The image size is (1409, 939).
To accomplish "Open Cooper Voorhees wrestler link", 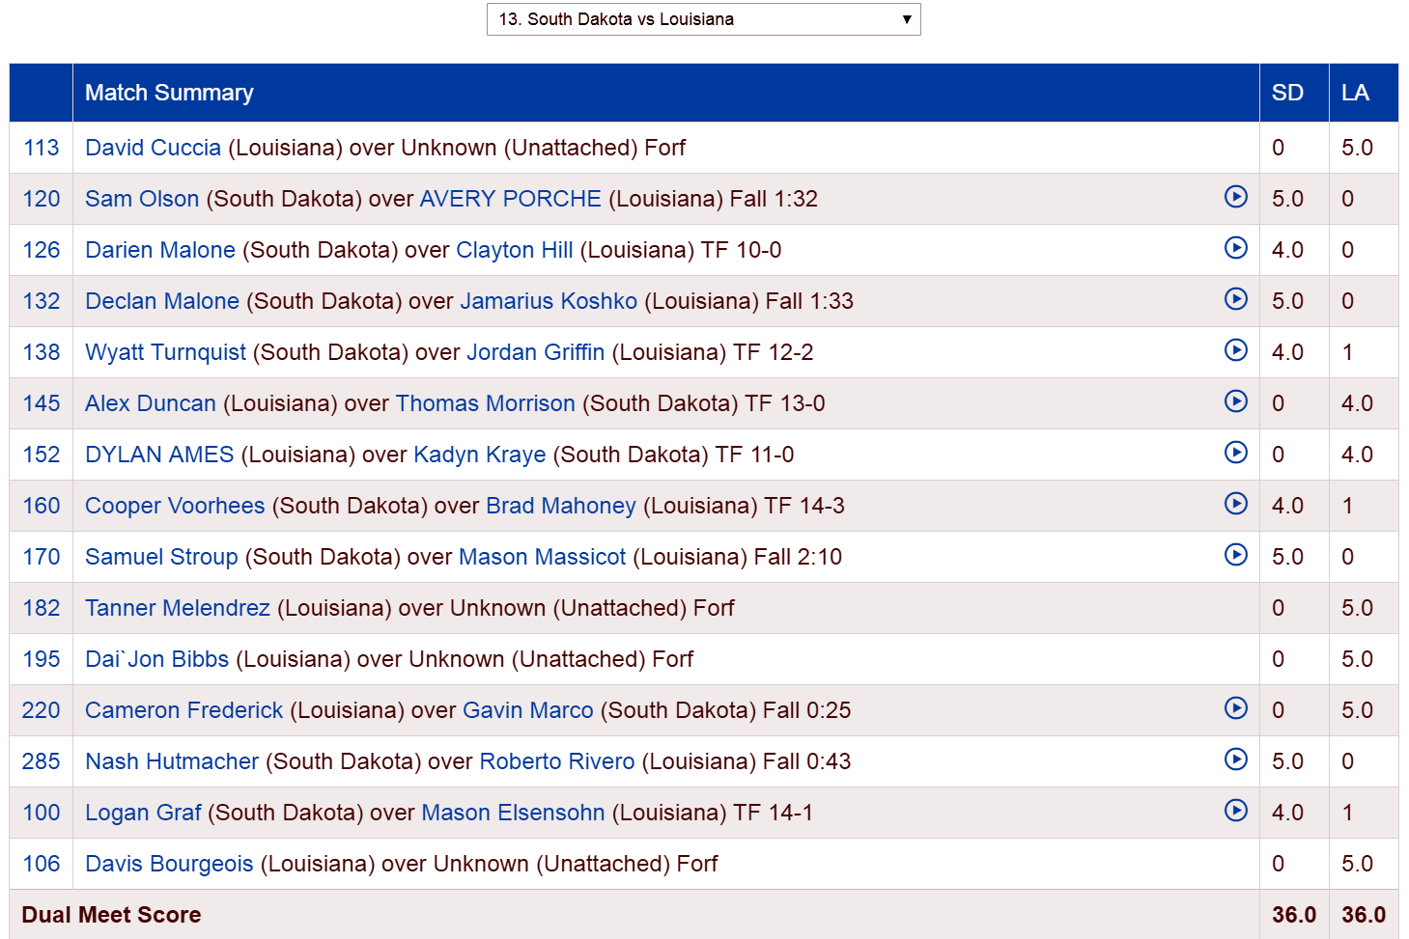I will (x=175, y=506).
